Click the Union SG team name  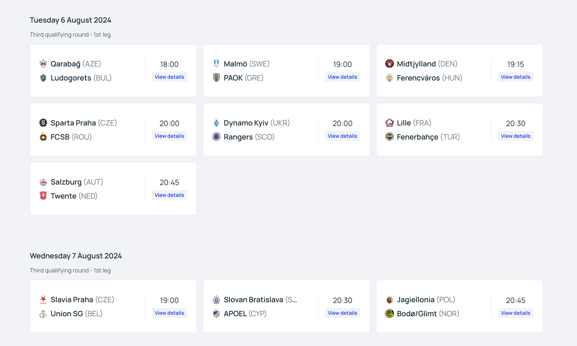click(x=67, y=314)
